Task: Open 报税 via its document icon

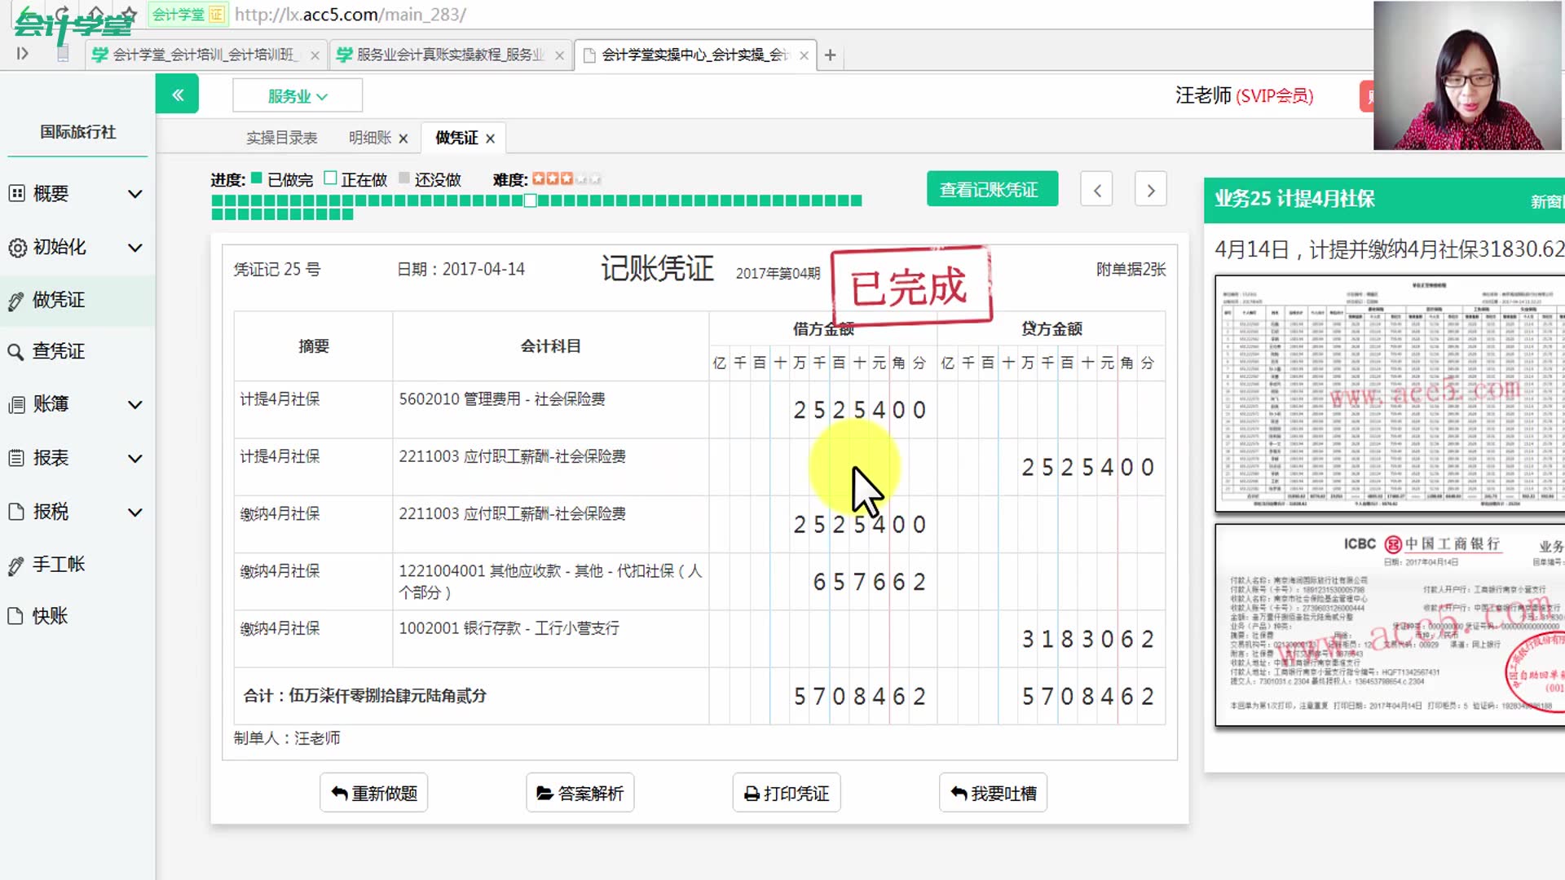Action: pos(15,512)
